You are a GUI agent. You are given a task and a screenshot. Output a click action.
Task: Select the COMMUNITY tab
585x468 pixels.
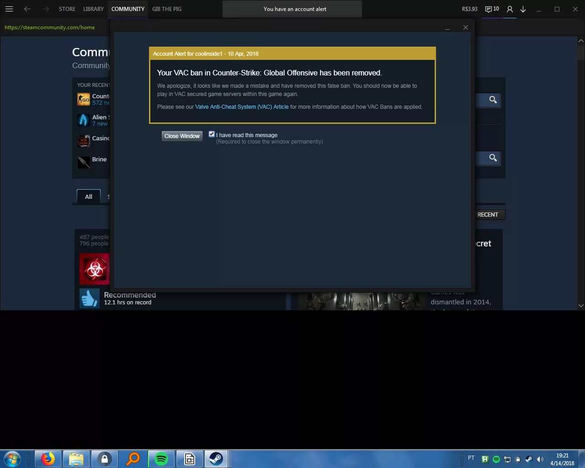(128, 9)
